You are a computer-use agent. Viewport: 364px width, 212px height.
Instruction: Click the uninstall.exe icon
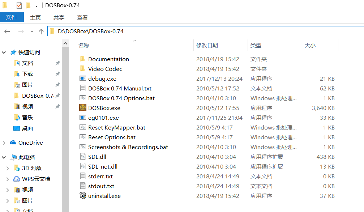tap(83, 195)
